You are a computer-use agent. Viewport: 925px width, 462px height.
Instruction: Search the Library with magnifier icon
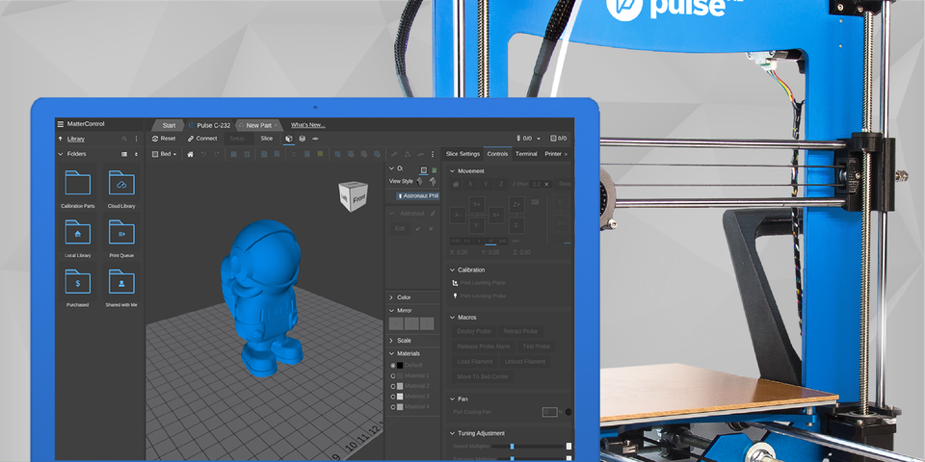click(124, 139)
